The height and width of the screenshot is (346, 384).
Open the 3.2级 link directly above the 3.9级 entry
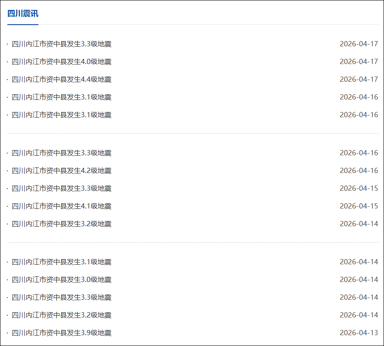coord(61,315)
